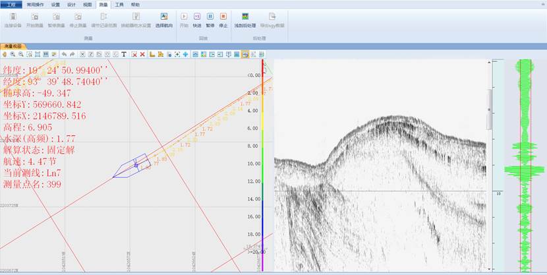Stop playback with the 停止 button

(x=223, y=18)
